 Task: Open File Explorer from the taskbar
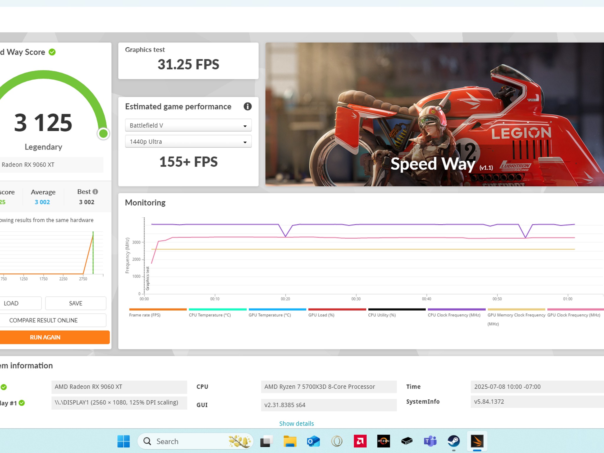pyautogui.click(x=290, y=441)
